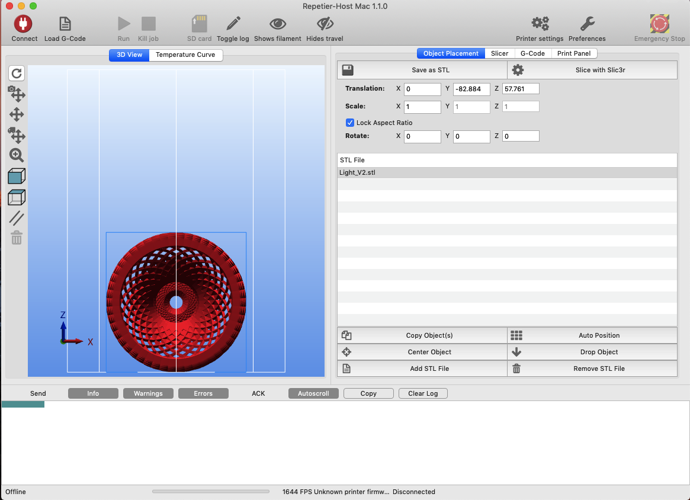Toggle Shows filament eye icon

pos(278,24)
